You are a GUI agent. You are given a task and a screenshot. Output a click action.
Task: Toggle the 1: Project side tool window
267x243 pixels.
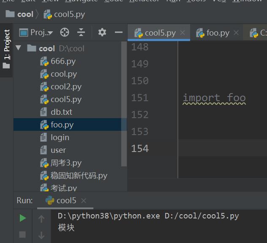click(x=6, y=50)
